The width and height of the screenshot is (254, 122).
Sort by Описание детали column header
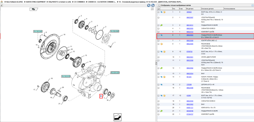click(x=212, y=9)
